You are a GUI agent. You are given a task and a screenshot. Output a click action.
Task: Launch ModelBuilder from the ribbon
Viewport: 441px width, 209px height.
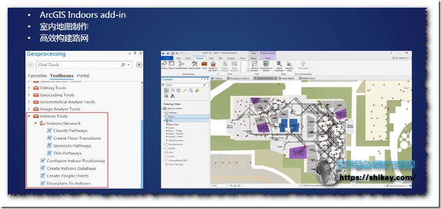click(182, 65)
